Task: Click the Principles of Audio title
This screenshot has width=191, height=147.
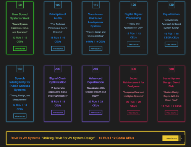Action: 58,16
